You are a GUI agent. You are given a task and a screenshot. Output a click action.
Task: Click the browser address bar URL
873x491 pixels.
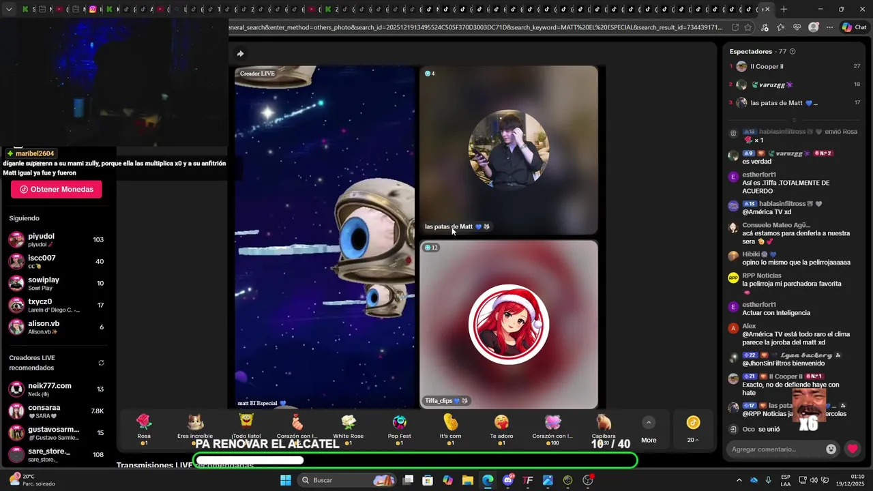click(x=474, y=27)
